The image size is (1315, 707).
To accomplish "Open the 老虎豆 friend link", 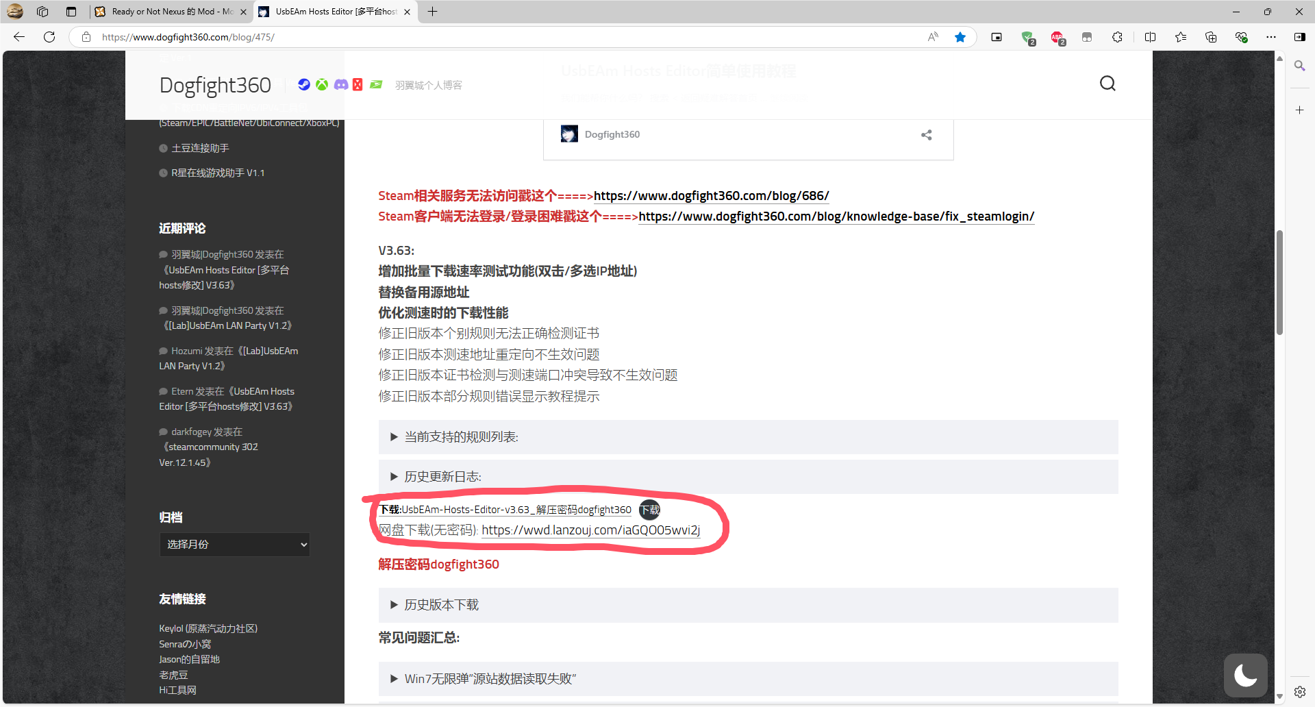I will [173, 675].
